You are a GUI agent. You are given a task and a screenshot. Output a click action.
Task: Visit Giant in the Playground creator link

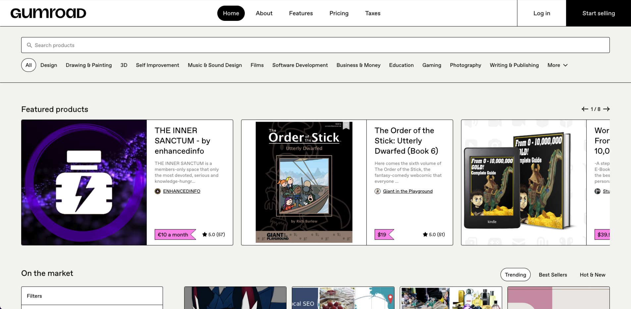coord(408,191)
